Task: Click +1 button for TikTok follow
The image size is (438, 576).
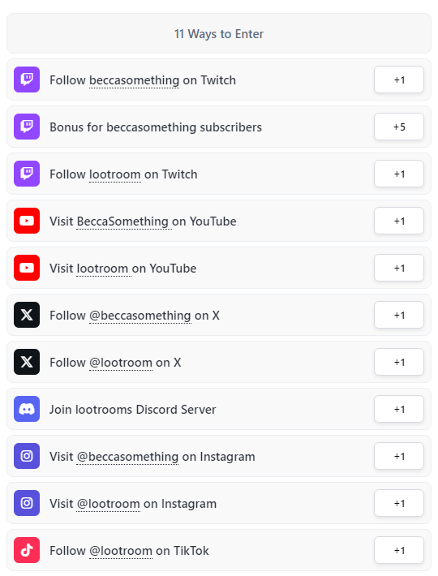Action: pos(399,550)
